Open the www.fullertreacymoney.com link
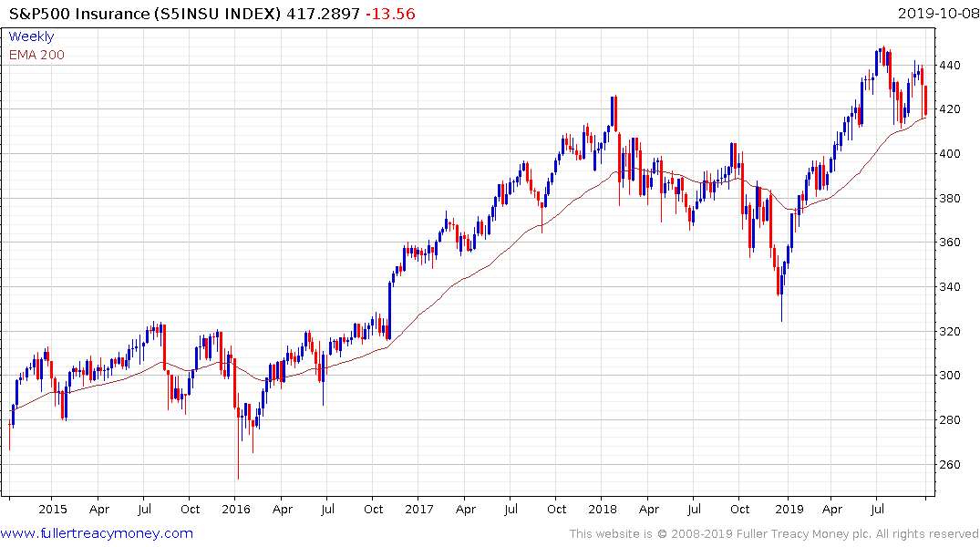The width and height of the screenshot is (980, 547). pyautogui.click(x=97, y=533)
